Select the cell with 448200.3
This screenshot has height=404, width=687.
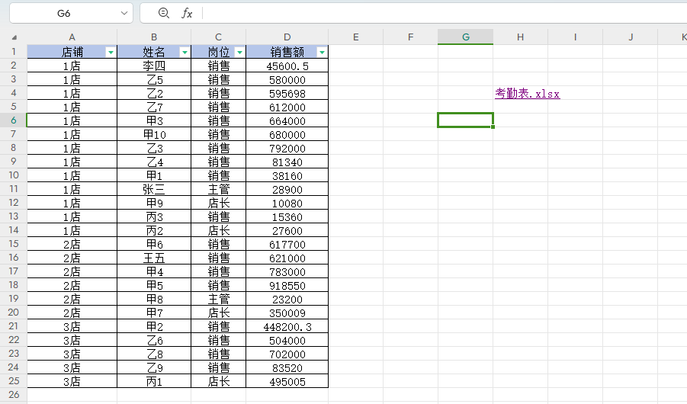pos(287,326)
